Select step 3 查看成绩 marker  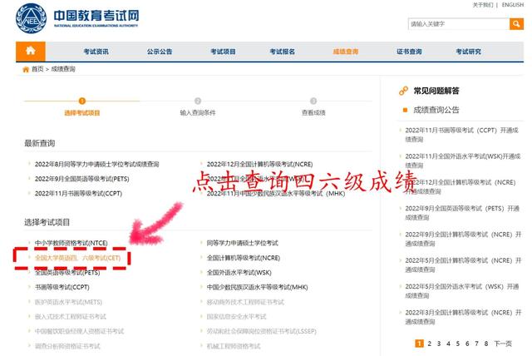pos(313,101)
